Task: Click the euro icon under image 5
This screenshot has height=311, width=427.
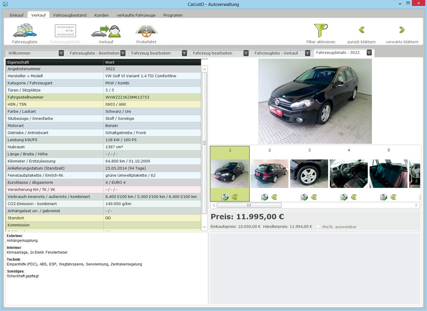Action: 393,197
